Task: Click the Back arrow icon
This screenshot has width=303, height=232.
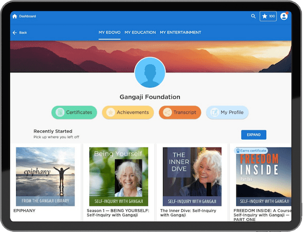Action: click(x=14, y=33)
